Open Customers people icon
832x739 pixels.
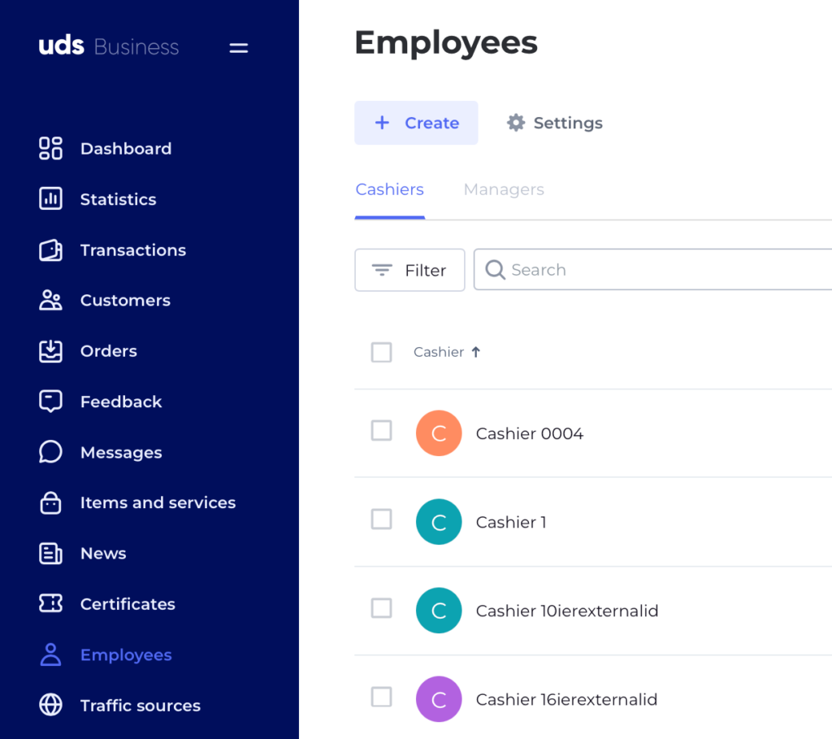tap(50, 301)
